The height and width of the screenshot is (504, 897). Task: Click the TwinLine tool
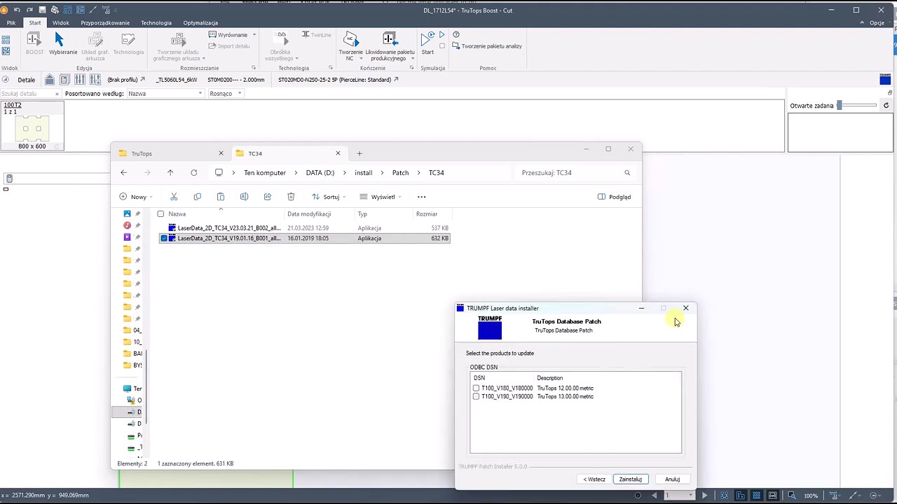(x=316, y=34)
